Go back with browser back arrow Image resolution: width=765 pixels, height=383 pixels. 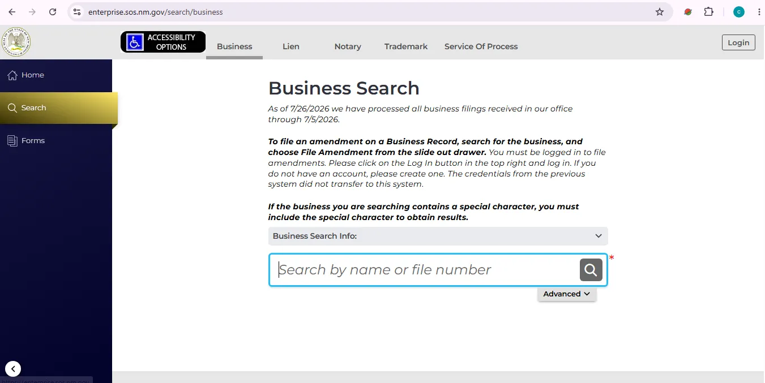pos(12,12)
